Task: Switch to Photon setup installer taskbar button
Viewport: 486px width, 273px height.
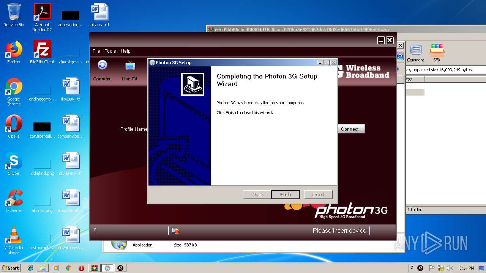Action: (107, 268)
